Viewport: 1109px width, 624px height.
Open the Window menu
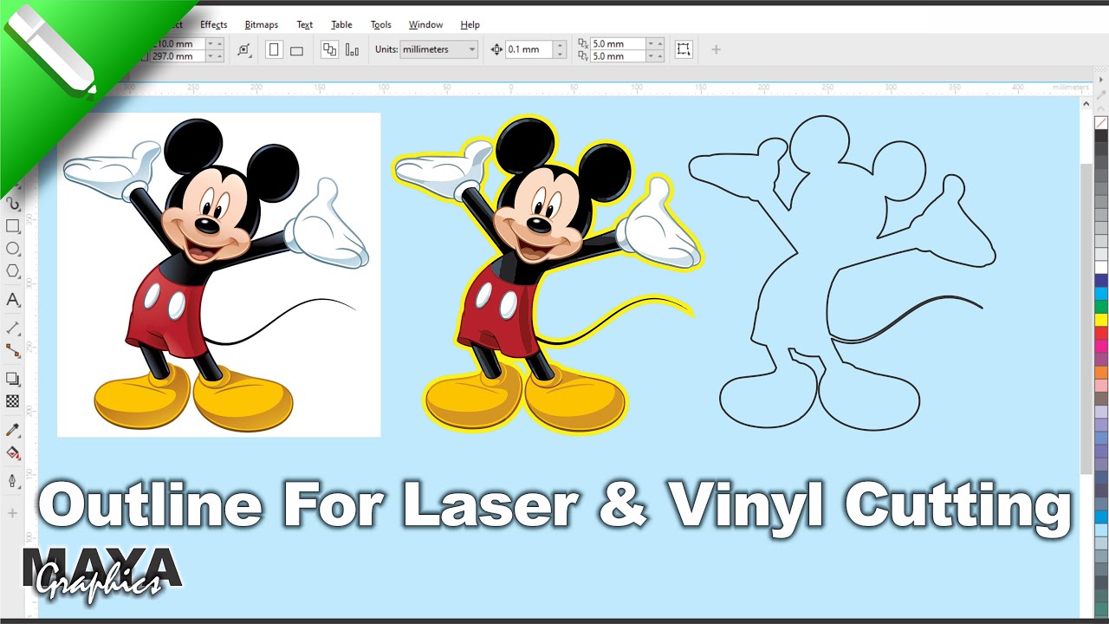coord(425,24)
